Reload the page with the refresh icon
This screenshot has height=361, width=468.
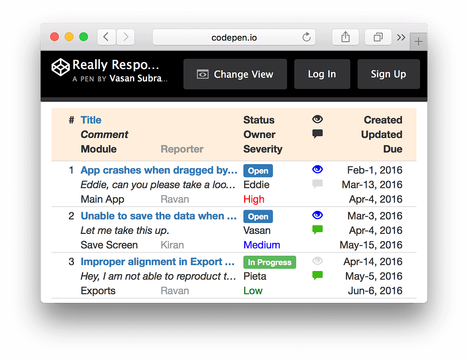307,37
